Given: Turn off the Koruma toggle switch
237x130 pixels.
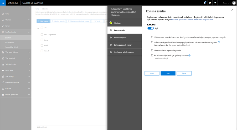Looking at the screenshot, I should 151,28.
